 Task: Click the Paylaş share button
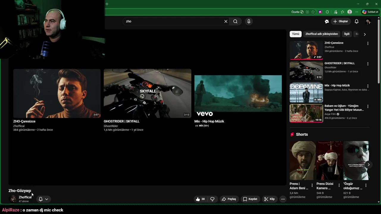point(229,199)
